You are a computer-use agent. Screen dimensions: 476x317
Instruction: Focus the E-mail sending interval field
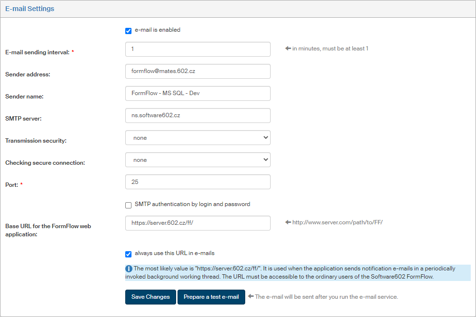click(198, 49)
